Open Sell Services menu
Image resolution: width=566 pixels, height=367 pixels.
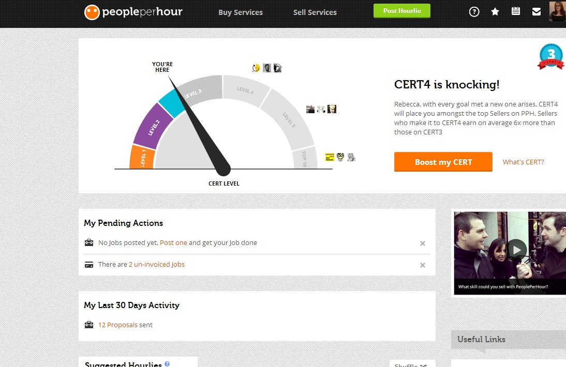315,12
